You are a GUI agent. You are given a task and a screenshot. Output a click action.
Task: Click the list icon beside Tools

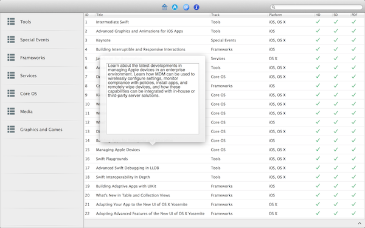11,21
